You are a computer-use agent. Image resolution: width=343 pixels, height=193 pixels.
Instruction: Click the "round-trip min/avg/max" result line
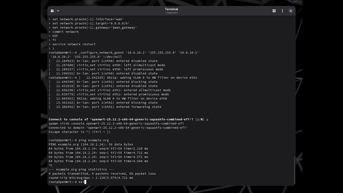point(91,178)
